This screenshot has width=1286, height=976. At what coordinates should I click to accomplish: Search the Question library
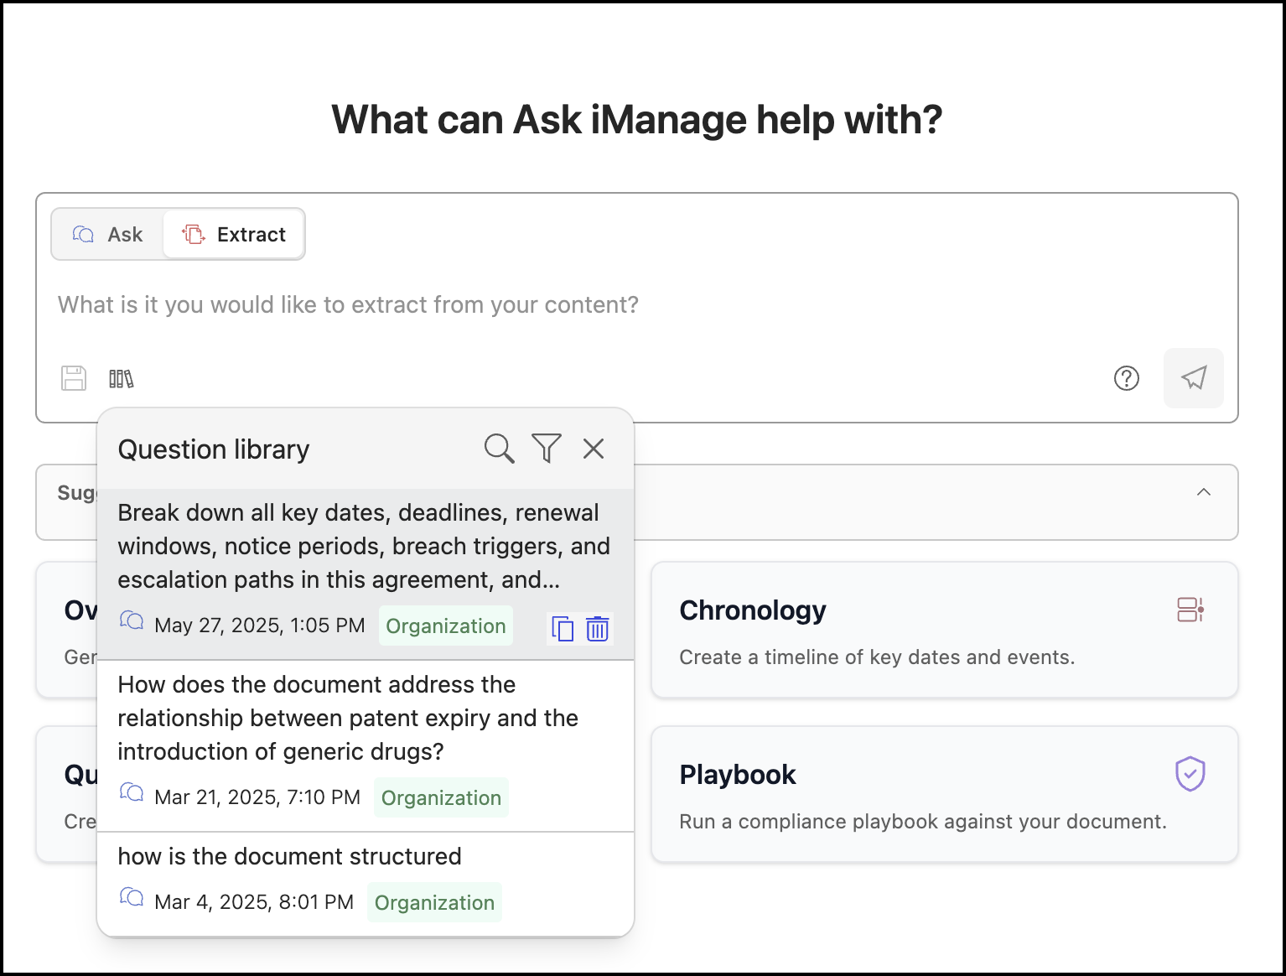click(x=500, y=449)
